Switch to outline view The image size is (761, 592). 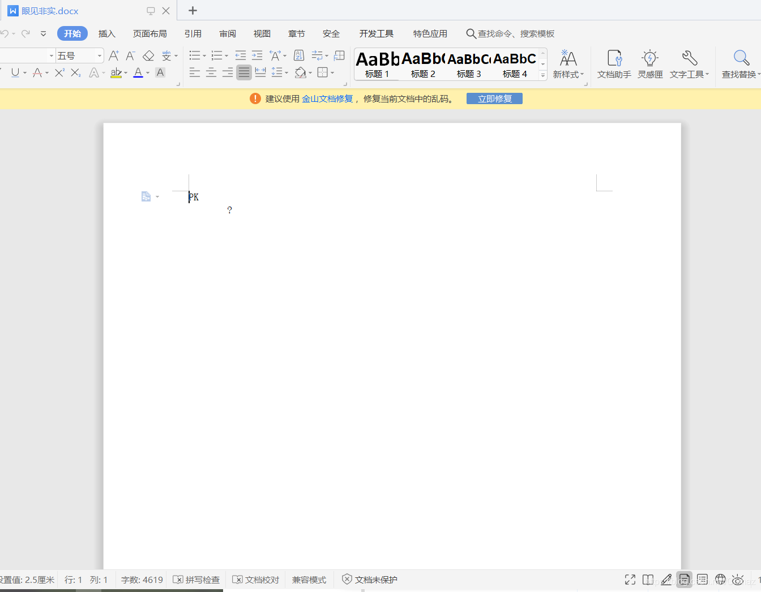click(x=702, y=580)
